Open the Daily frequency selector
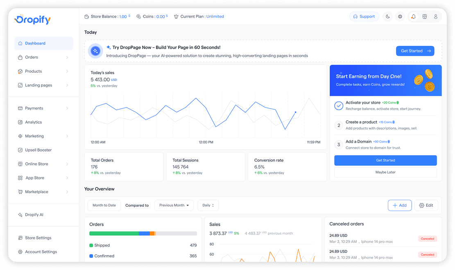The width and height of the screenshot is (455, 270). [x=208, y=205]
